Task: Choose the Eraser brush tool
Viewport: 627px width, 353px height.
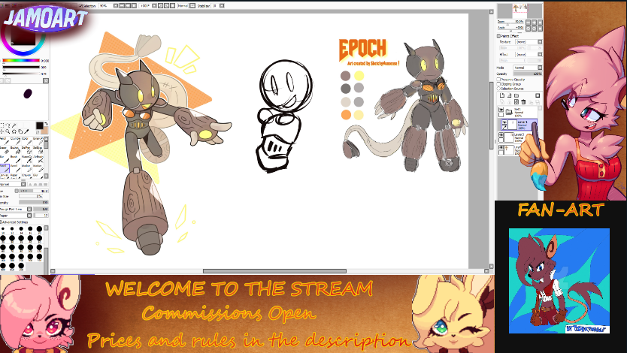Action: (x=5, y=149)
